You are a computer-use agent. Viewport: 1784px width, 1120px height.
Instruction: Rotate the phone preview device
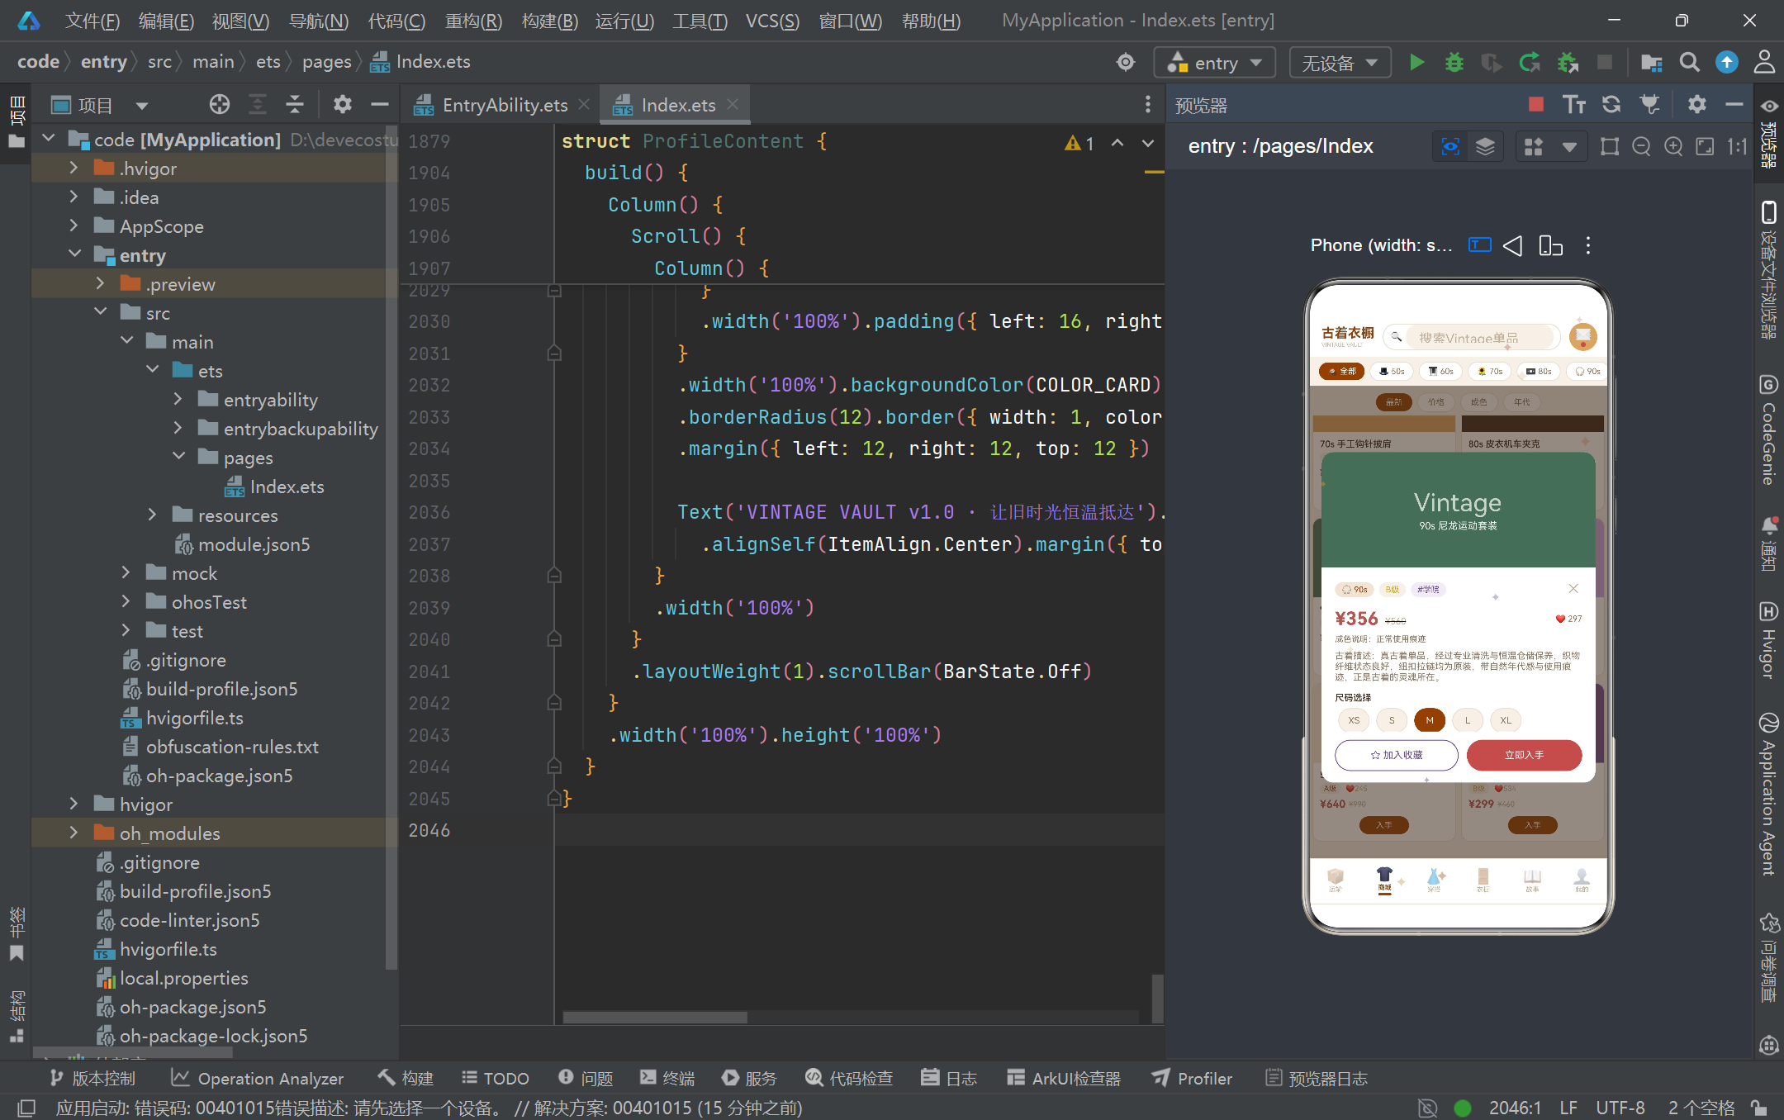1550,246
